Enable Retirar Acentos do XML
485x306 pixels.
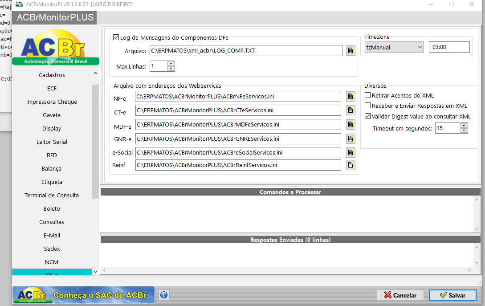point(368,95)
